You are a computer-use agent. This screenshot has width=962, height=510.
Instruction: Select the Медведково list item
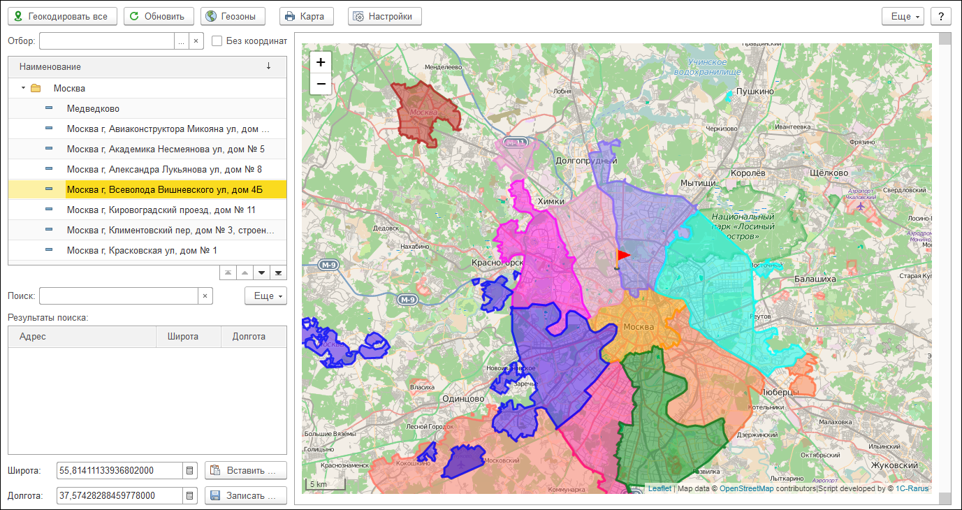93,109
